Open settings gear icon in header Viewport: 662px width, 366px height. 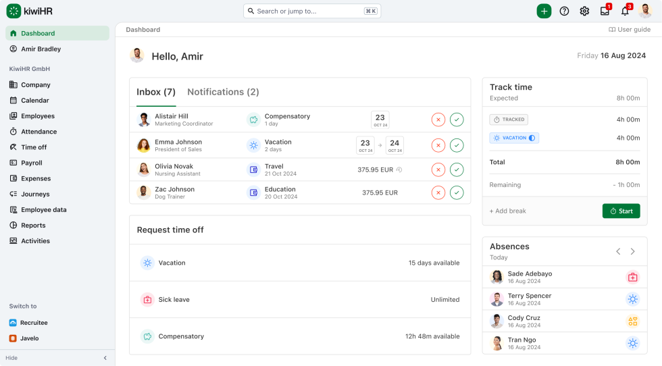[x=584, y=11]
